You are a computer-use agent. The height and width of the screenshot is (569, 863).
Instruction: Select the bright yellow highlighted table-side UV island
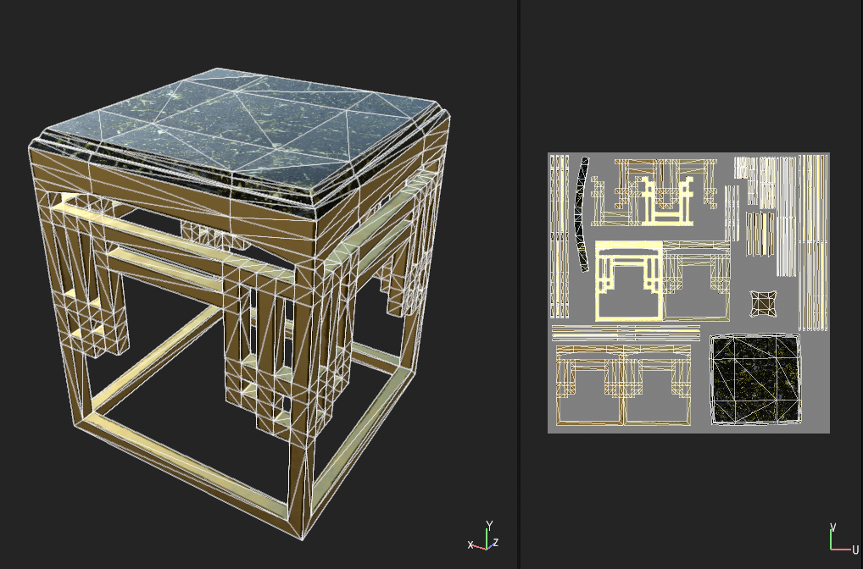(628, 281)
